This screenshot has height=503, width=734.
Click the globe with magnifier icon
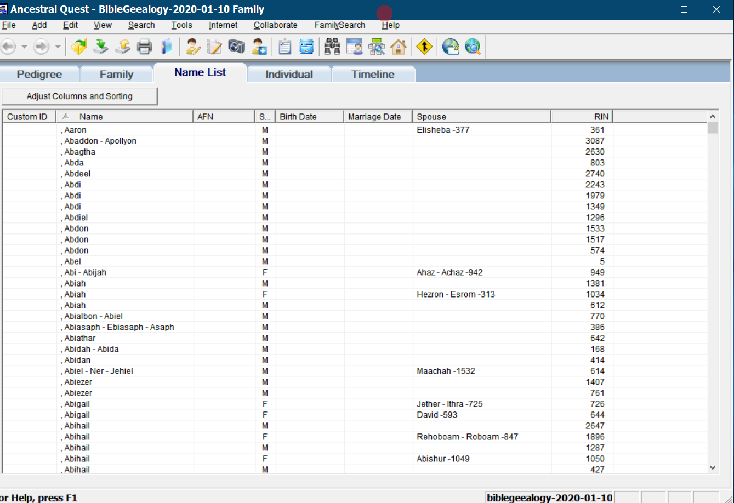tap(473, 47)
